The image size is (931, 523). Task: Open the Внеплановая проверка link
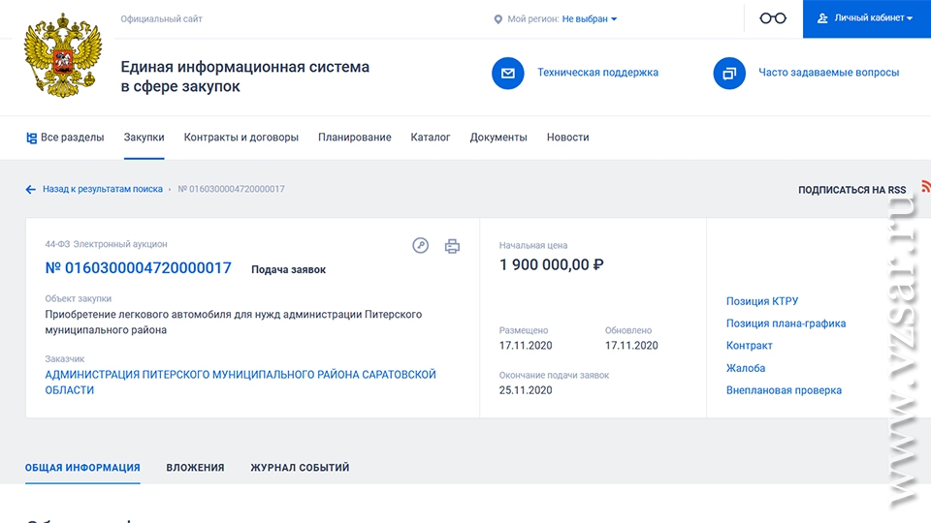784,390
